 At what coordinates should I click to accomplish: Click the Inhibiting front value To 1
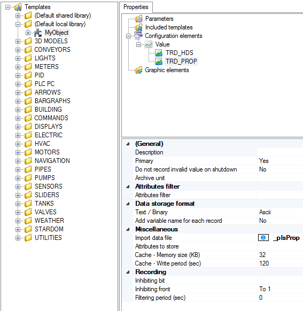[x=265, y=289]
